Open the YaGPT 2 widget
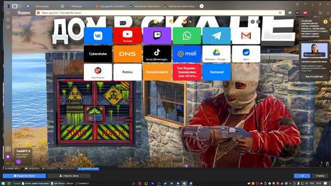The width and height of the screenshot is (331, 186). point(23,157)
